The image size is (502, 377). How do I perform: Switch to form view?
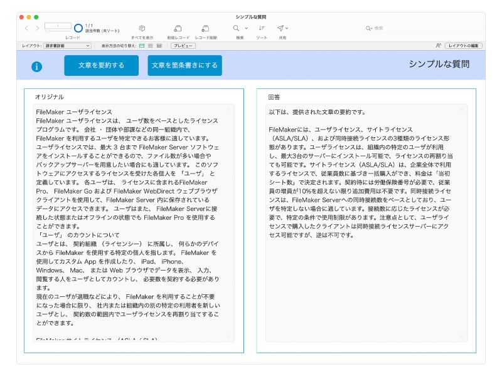(x=142, y=46)
